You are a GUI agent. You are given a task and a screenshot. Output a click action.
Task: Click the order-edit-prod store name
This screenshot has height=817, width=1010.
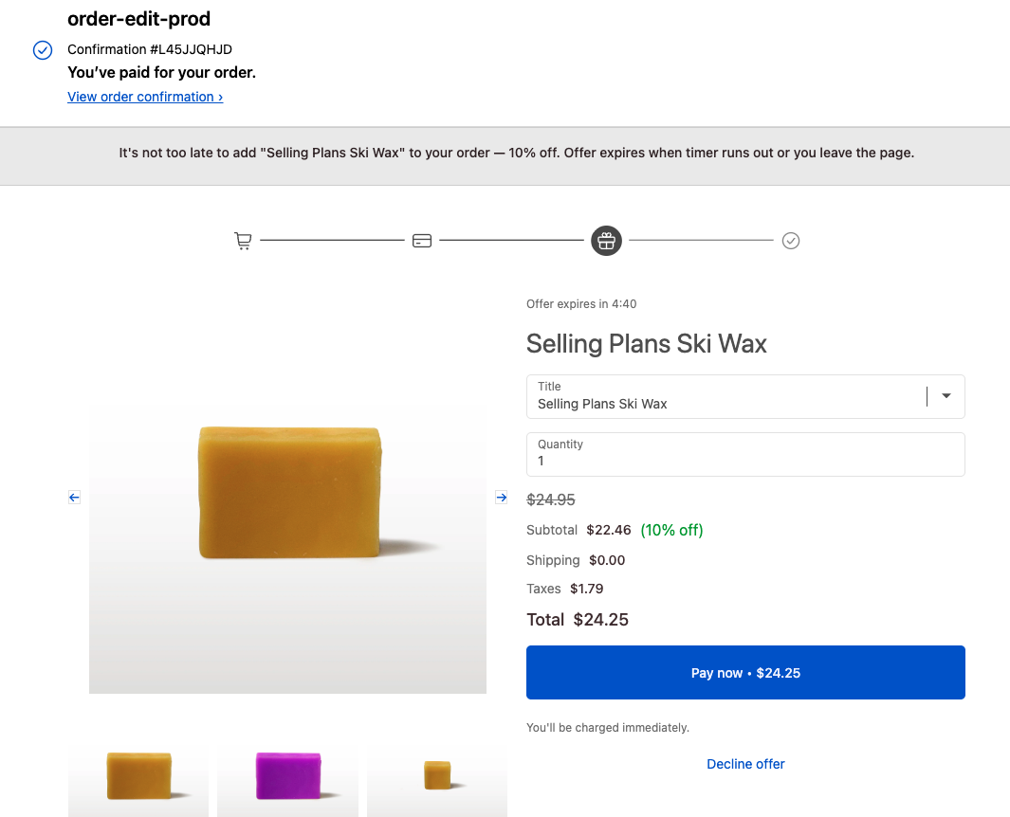coord(138,19)
